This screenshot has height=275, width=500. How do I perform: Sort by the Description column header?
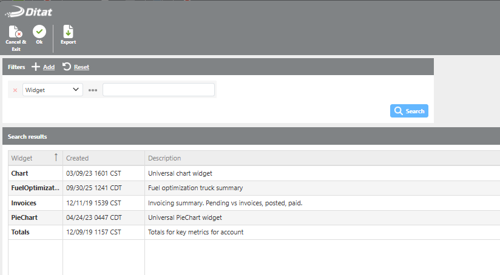coord(164,158)
